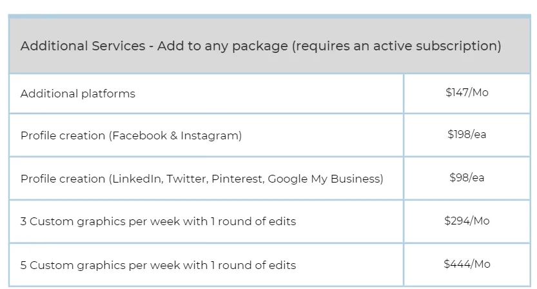Click the $147/Mo price cell

click(x=467, y=92)
